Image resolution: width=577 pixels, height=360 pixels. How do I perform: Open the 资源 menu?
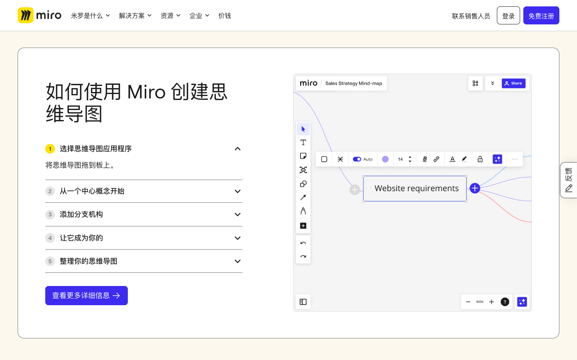(x=171, y=16)
